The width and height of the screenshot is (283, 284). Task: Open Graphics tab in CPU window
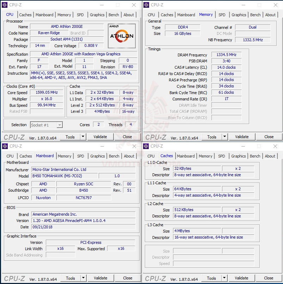click(x=97, y=15)
